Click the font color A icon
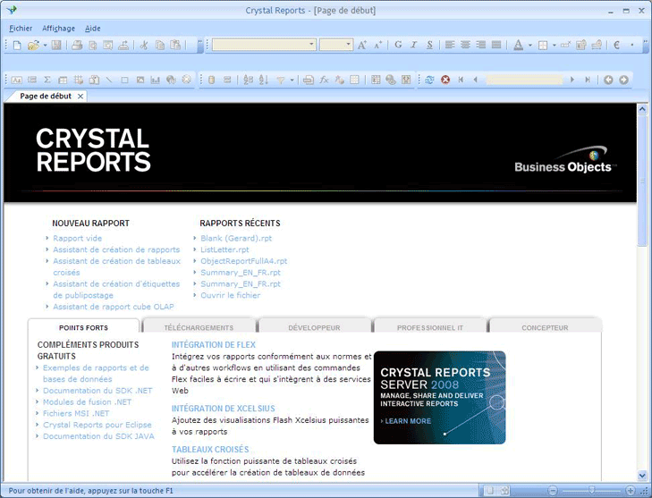The image size is (652, 498). click(x=518, y=45)
